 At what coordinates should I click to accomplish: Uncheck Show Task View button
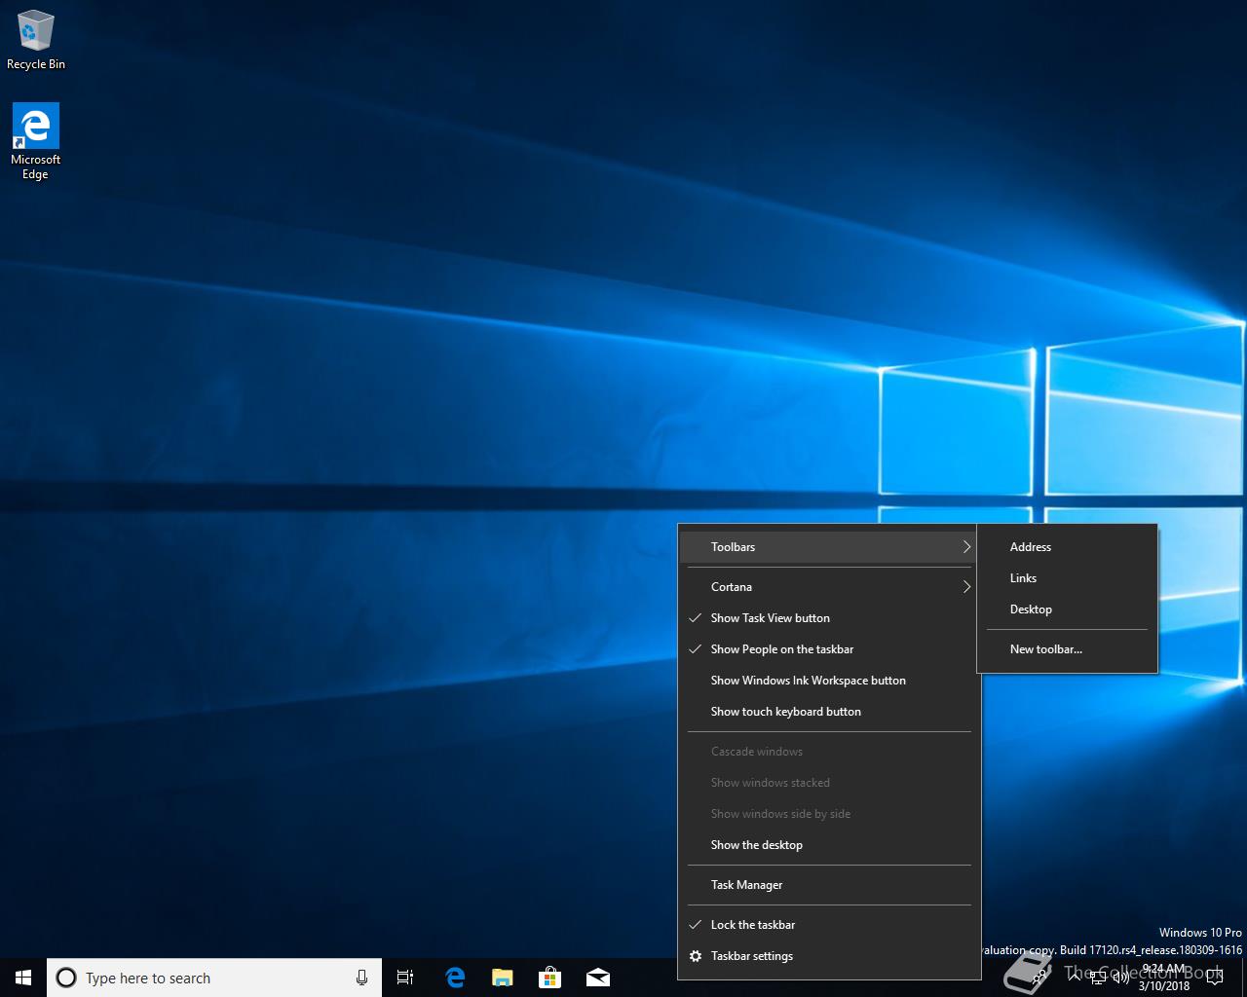point(770,618)
